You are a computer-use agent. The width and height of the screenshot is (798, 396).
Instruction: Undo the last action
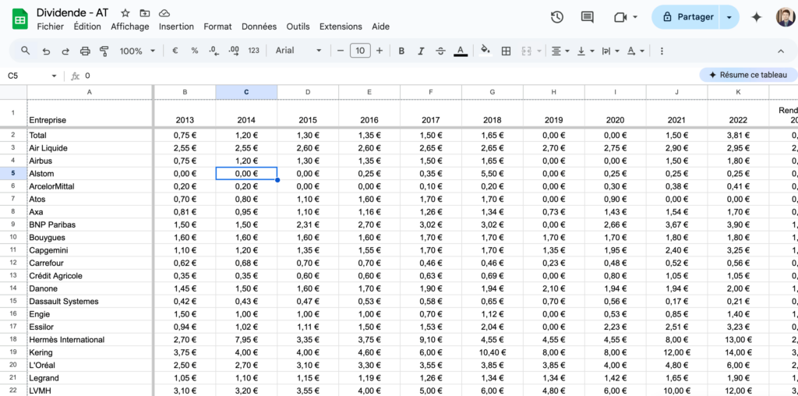coord(46,51)
